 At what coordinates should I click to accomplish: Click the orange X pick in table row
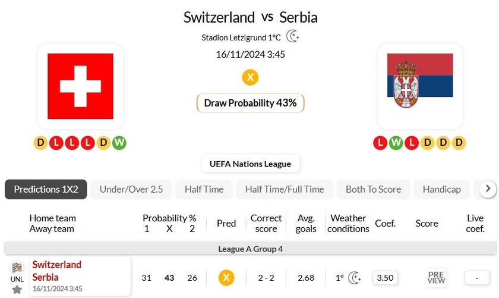(226, 278)
